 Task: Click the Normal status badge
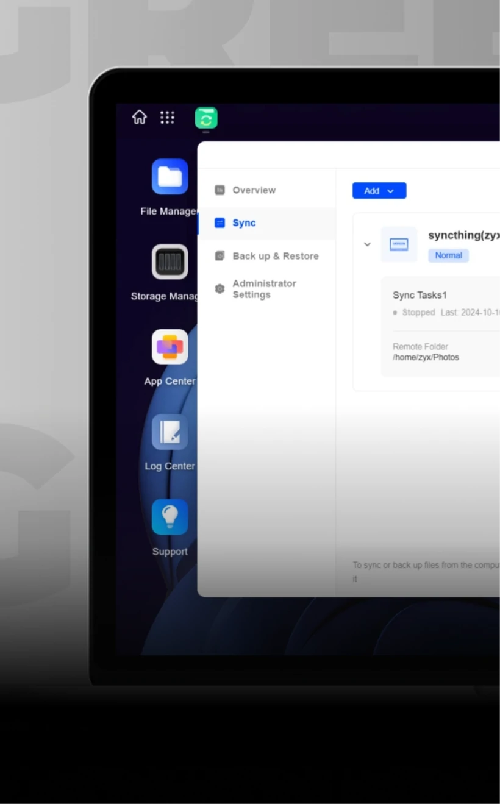point(448,255)
